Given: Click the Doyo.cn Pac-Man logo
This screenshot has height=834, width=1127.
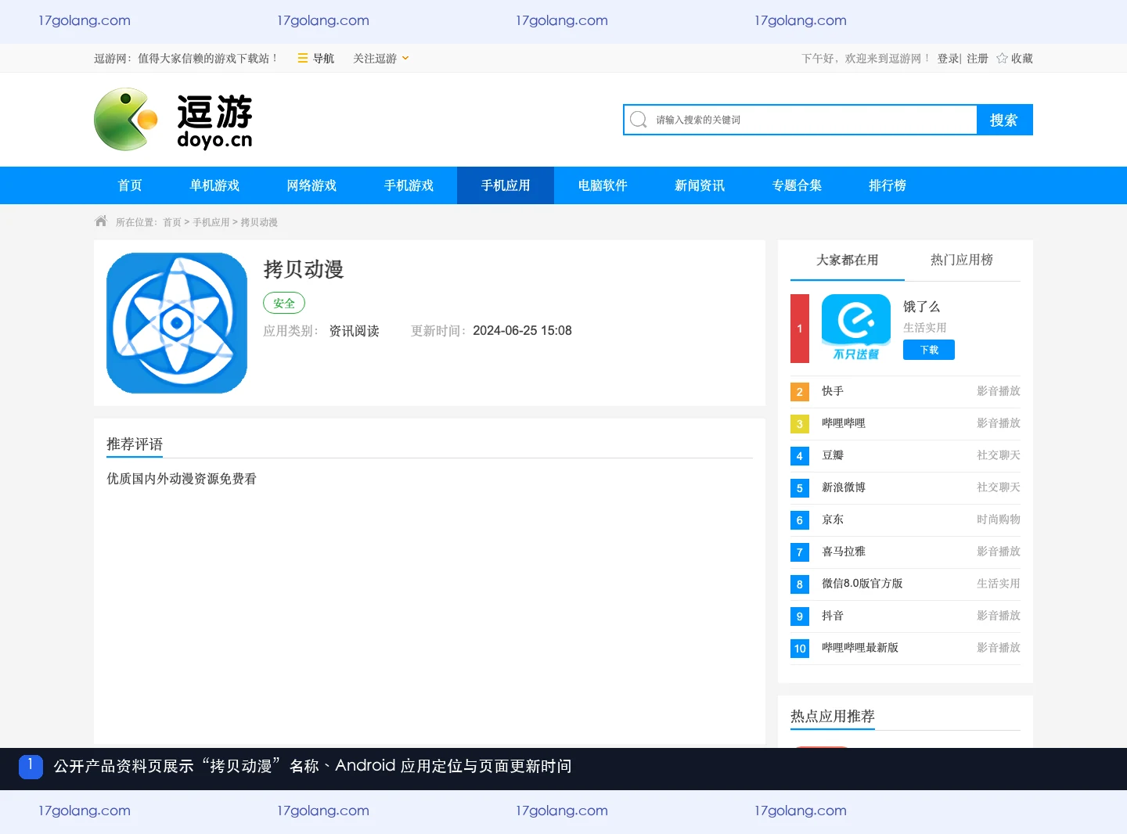Looking at the screenshot, I should coord(173,120).
